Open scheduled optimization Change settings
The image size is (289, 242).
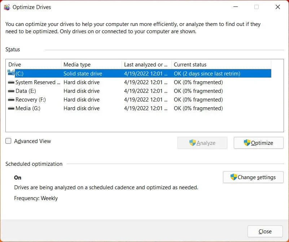pyautogui.click(x=253, y=177)
